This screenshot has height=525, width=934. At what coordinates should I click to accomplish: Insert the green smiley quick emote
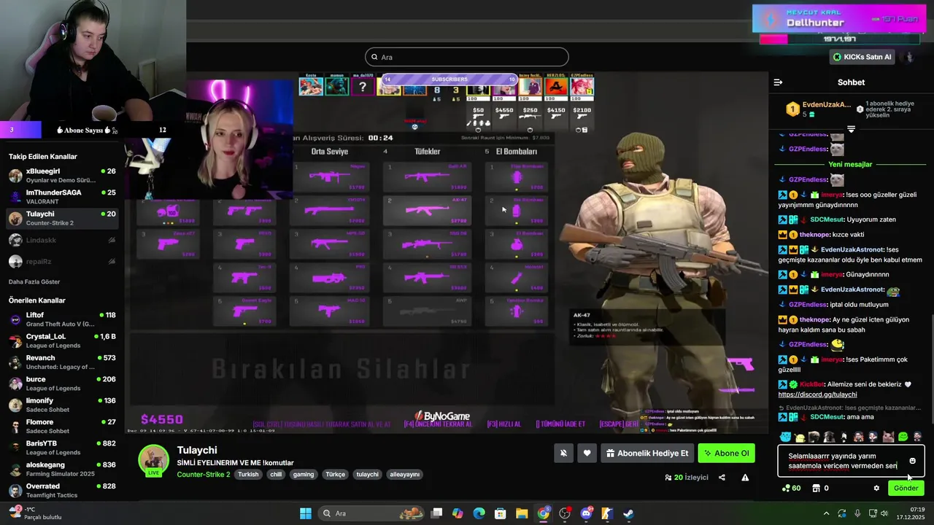point(903,437)
